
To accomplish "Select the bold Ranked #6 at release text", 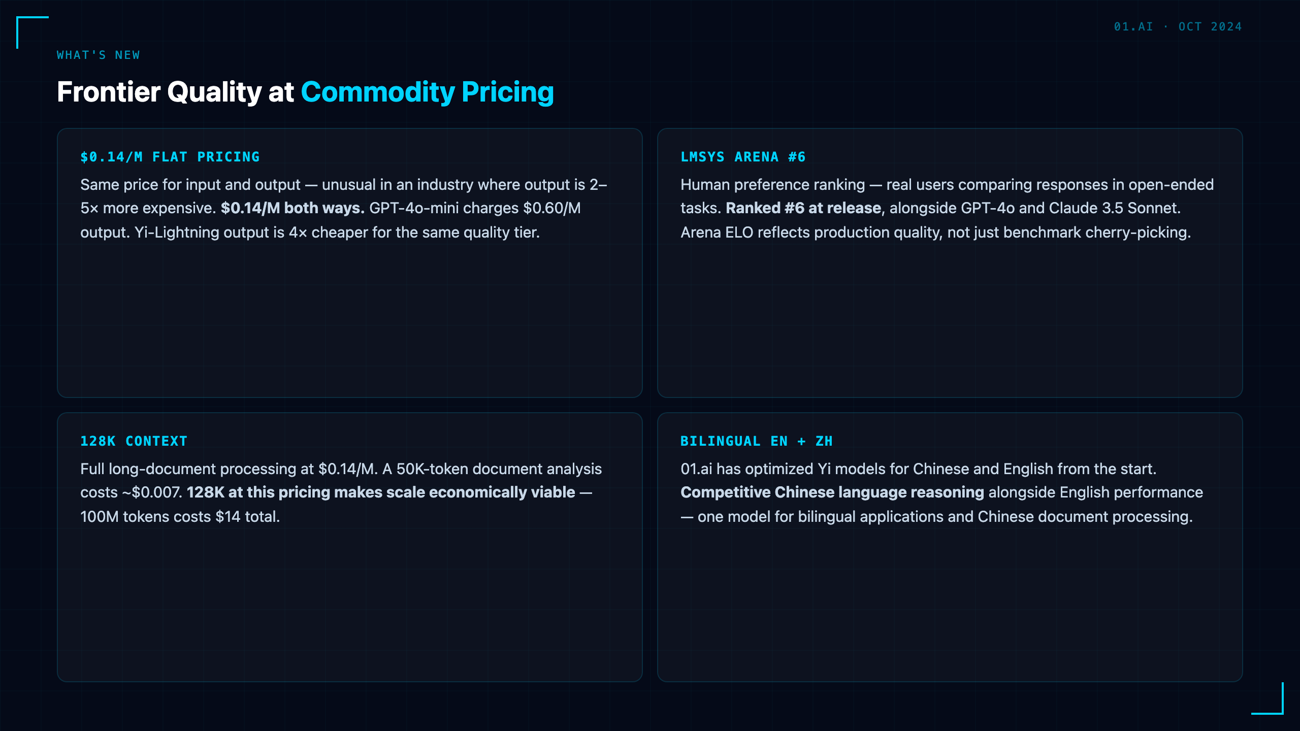I will coord(803,208).
